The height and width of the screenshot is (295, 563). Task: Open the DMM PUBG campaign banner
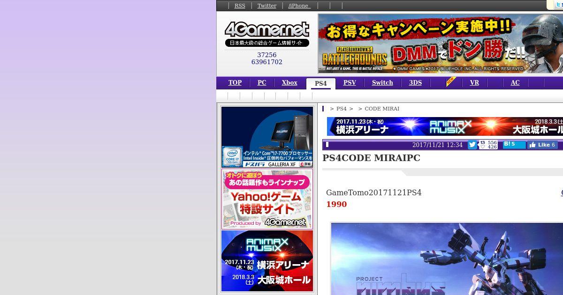coord(441,43)
